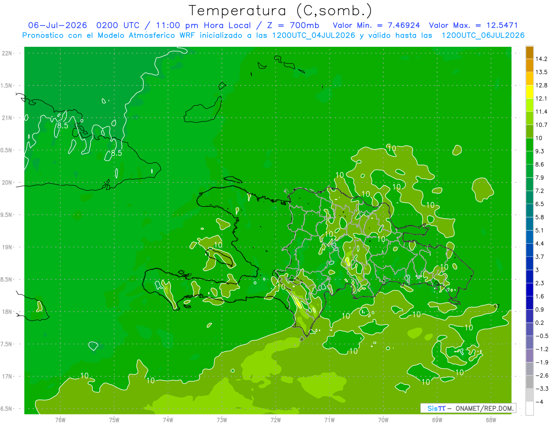Viewport: 551px width, 426px height.
Task: Click the '1200UTC_06JUL2026' valid-until time
Action: [483, 35]
